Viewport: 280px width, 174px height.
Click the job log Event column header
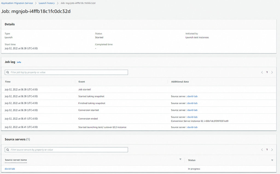click(82, 82)
